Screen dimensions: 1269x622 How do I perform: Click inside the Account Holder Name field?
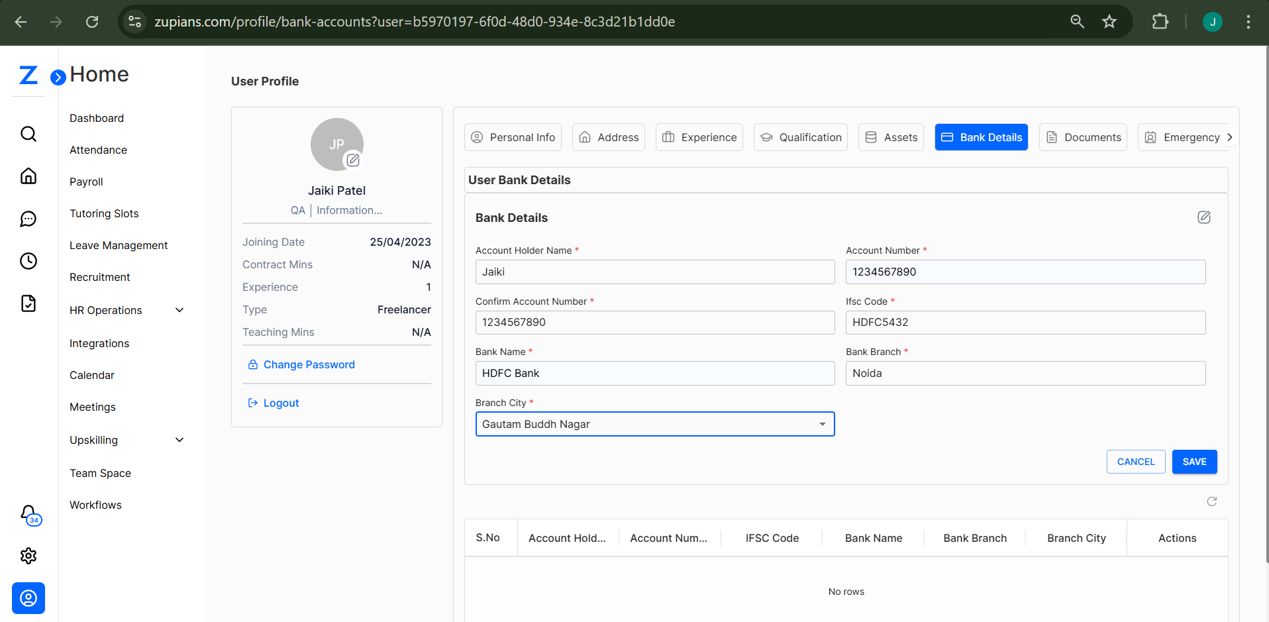tap(654, 272)
